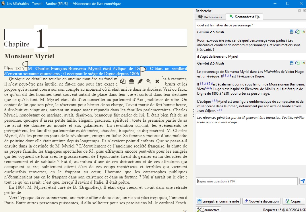Start a Nouvelle discussion
The height and width of the screenshot is (212, 306).
(261, 201)
